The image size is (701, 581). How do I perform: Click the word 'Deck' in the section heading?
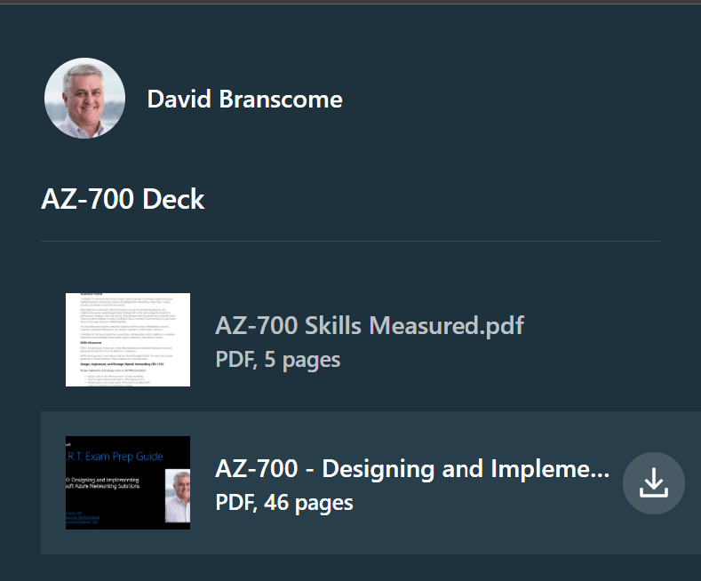click(x=174, y=199)
